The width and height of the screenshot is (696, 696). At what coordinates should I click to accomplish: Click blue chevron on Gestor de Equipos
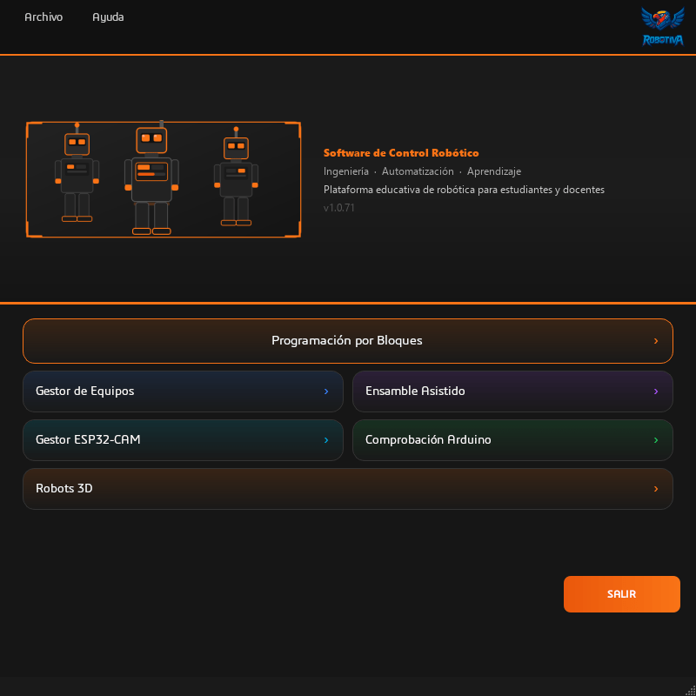point(326,391)
